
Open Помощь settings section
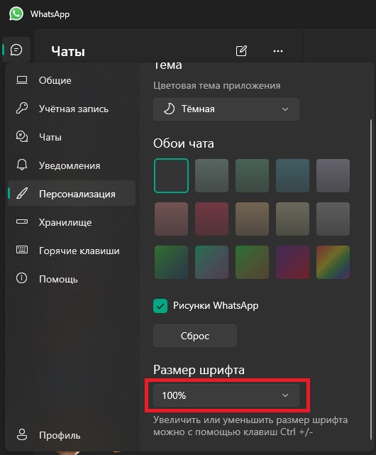pos(72,278)
